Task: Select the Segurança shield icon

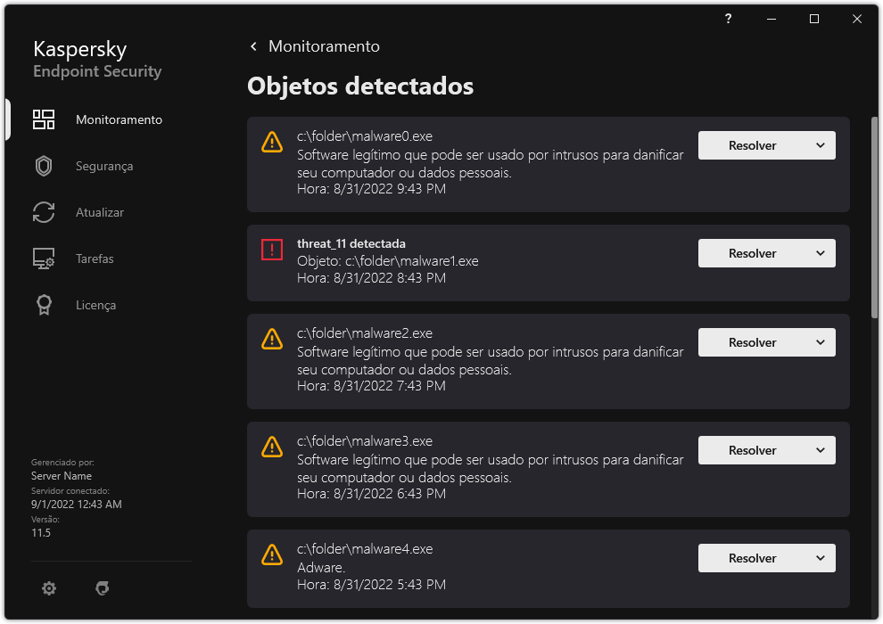Action: click(43, 165)
